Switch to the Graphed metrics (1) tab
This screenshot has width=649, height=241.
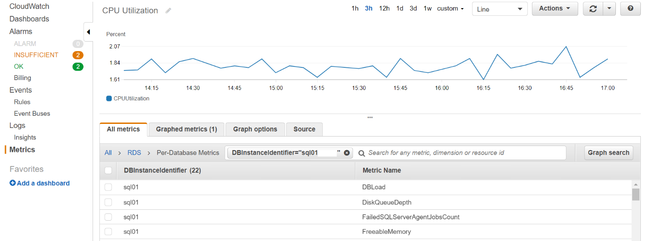(x=187, y=129)
